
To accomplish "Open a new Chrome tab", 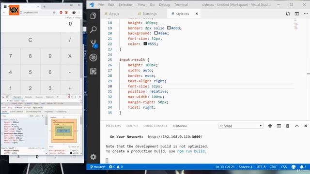I will coord(44,7).
